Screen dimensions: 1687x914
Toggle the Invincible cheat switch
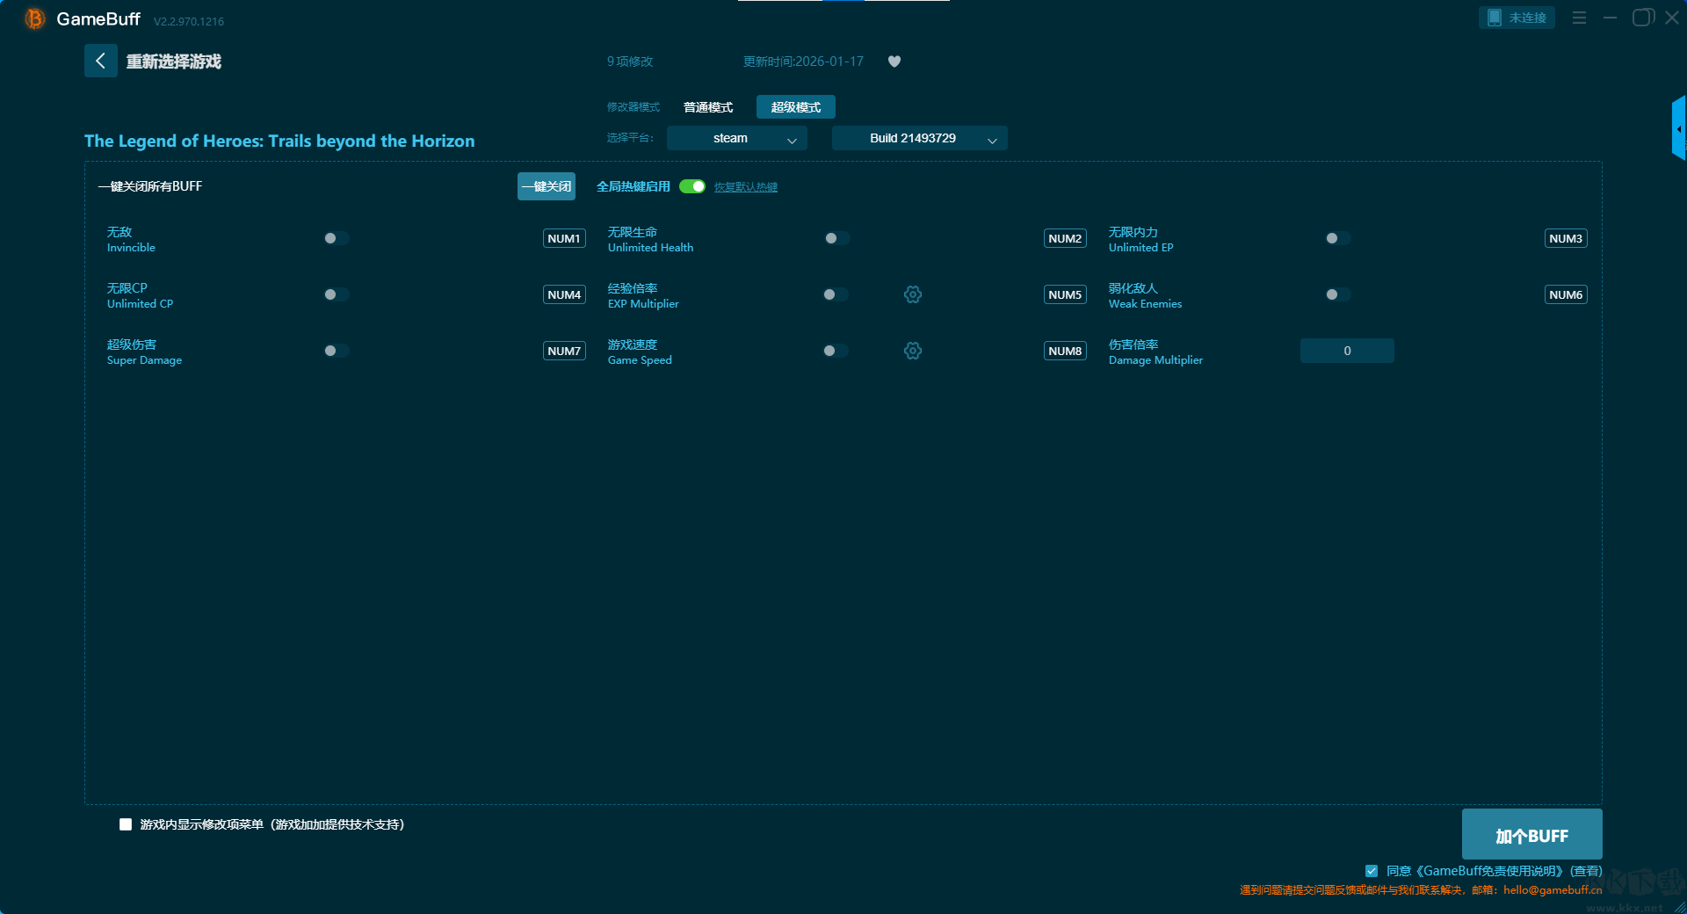tap(336, 238)
